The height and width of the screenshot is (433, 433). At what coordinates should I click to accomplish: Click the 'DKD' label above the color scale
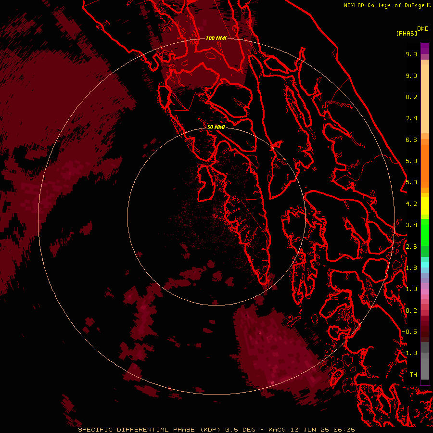(423, 29)
